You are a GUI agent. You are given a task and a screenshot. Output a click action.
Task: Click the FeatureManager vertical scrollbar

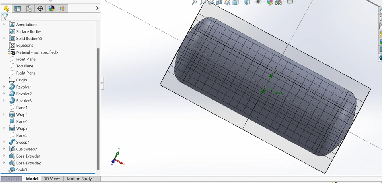[x=98, y=109]
